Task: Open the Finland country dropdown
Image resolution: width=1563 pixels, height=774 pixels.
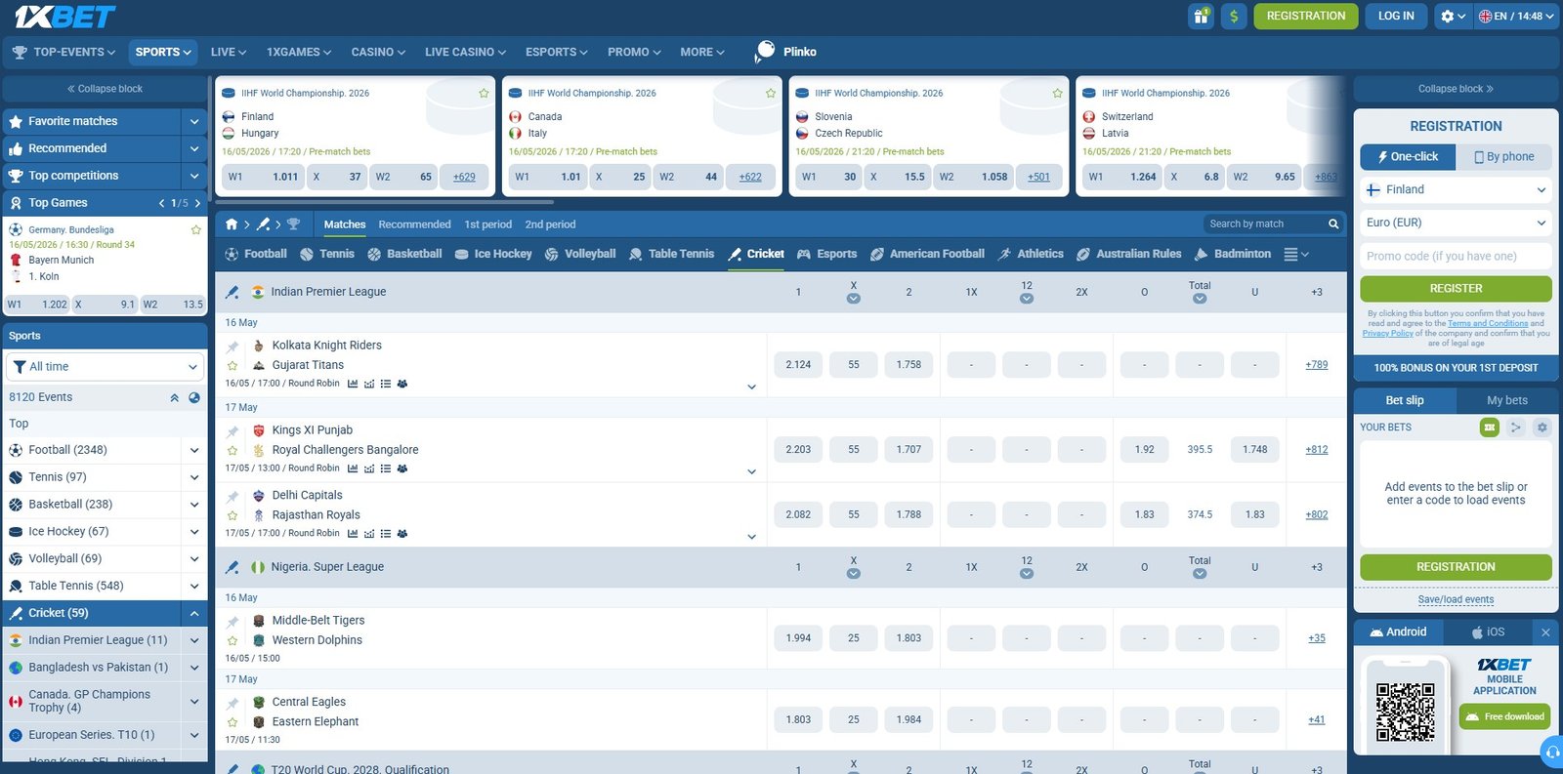Action: [1456, 190]
